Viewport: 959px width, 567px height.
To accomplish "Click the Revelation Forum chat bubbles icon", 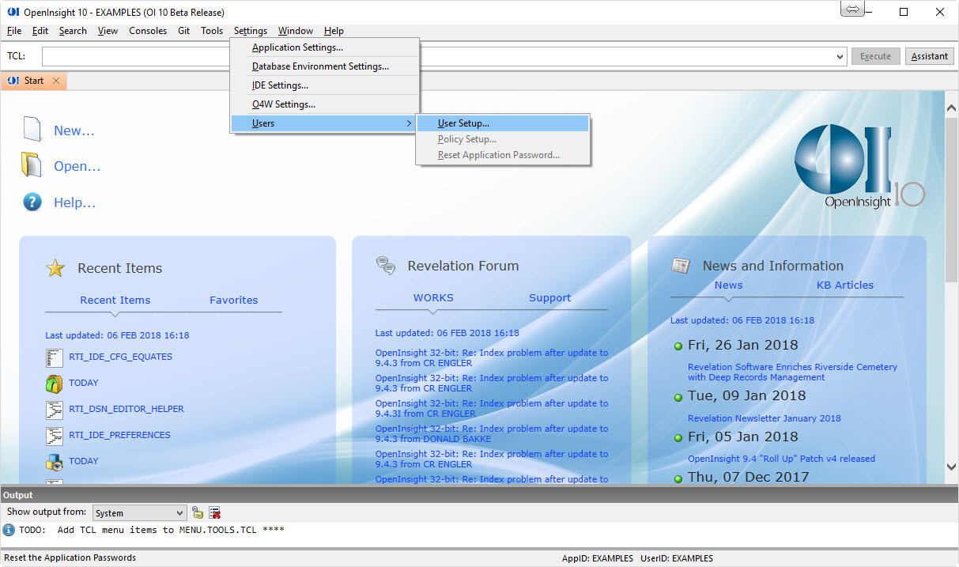I will click(x=386, y=266).
